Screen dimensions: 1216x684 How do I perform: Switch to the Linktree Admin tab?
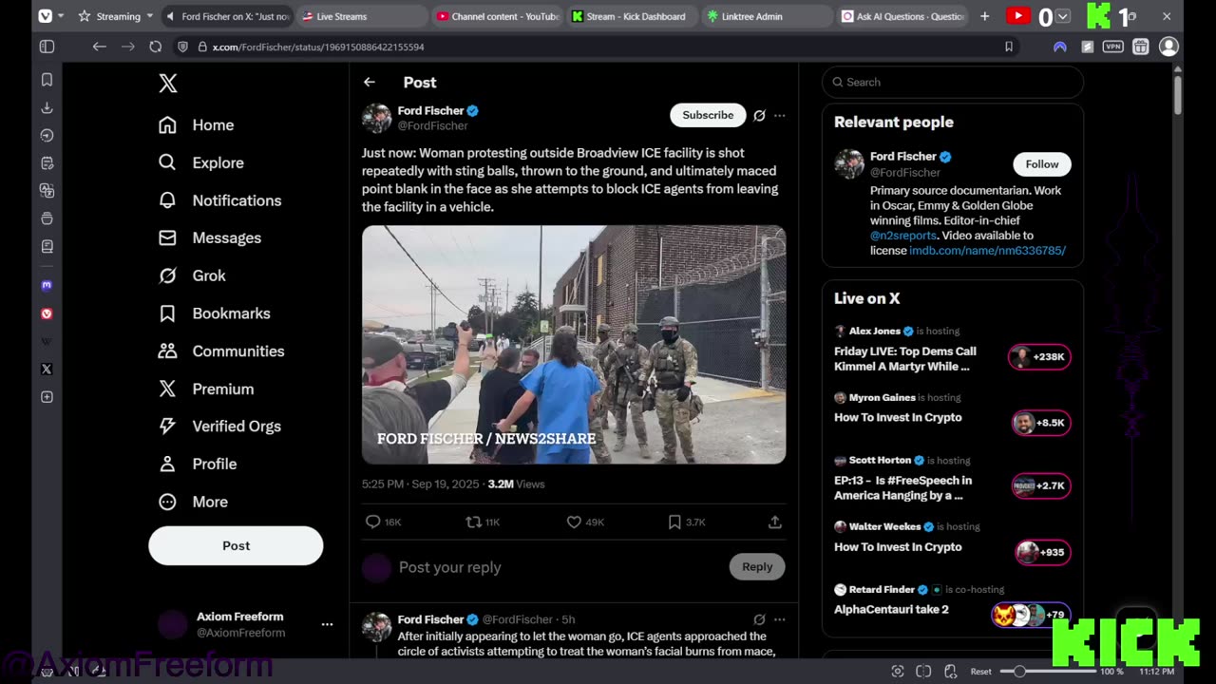768,16
